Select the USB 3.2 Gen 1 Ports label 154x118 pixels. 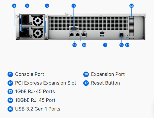[x=38, y=109]
